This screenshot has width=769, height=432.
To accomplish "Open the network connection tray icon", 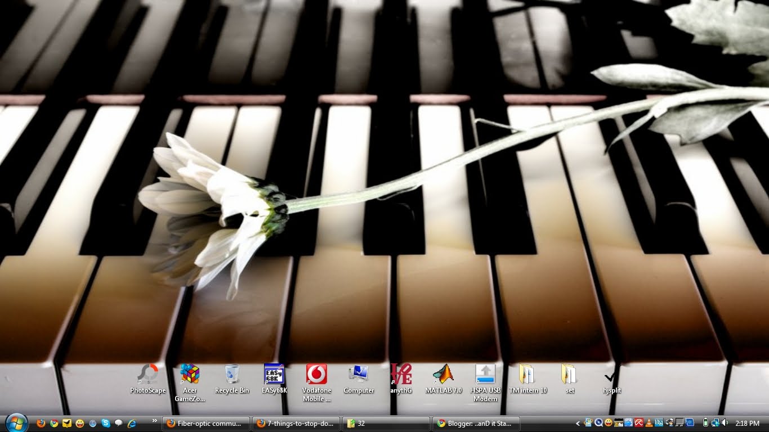I will [x=715, y=423].
